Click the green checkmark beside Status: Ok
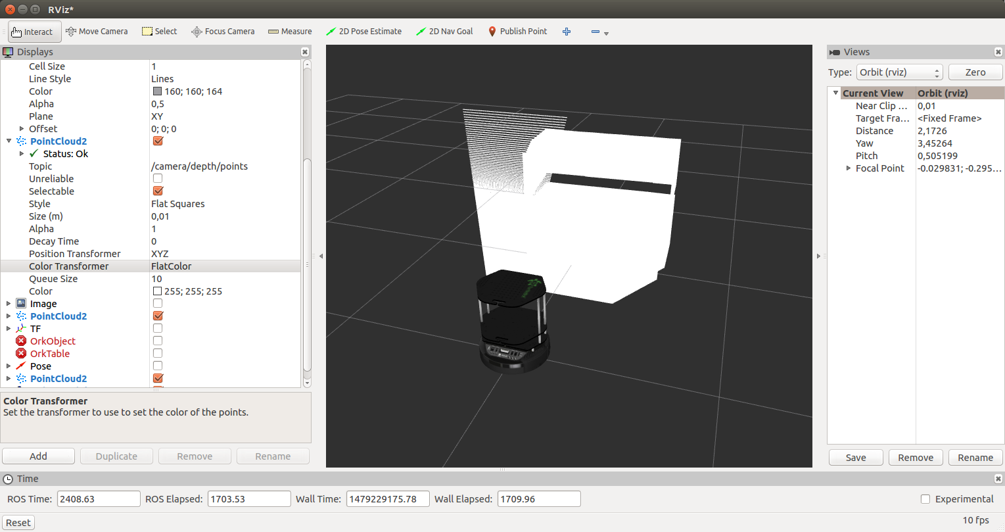This screenshot has width=1005, height=532. (34, 154)
